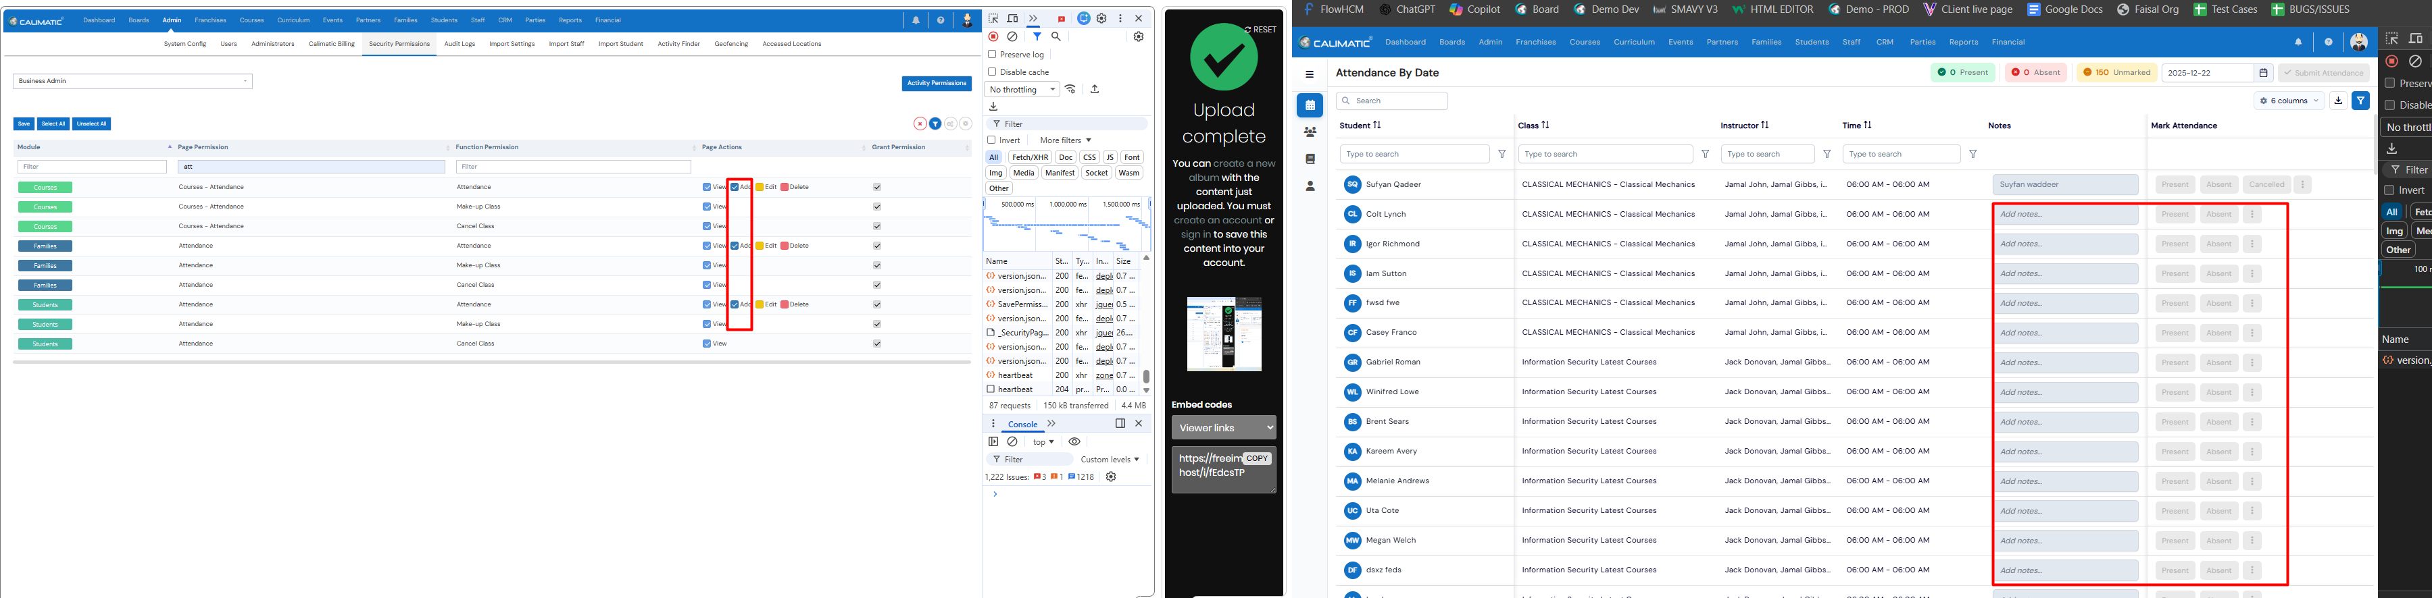Image resolution: width=2432 pixels, height=598 pixels.
Task: Clear network log icon in left DevTools
Action: pyautogui.click(x=1012, y=37)
